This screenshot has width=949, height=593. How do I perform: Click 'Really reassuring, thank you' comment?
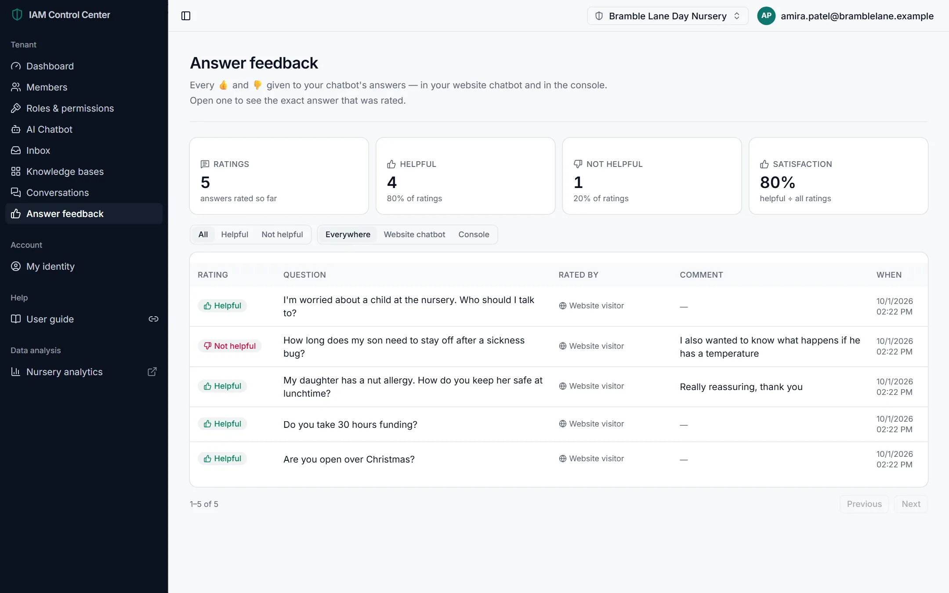[741, 387]
